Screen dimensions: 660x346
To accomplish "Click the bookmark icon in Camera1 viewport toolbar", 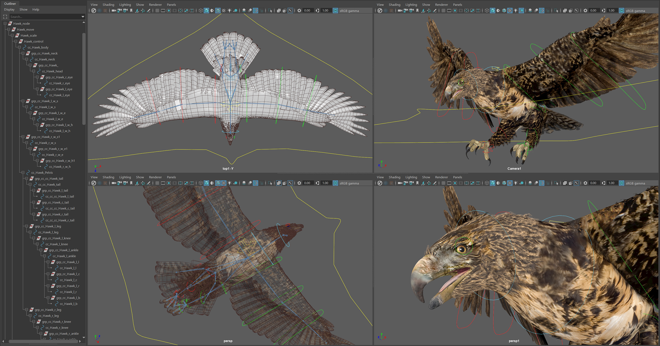I will [417, 11].
